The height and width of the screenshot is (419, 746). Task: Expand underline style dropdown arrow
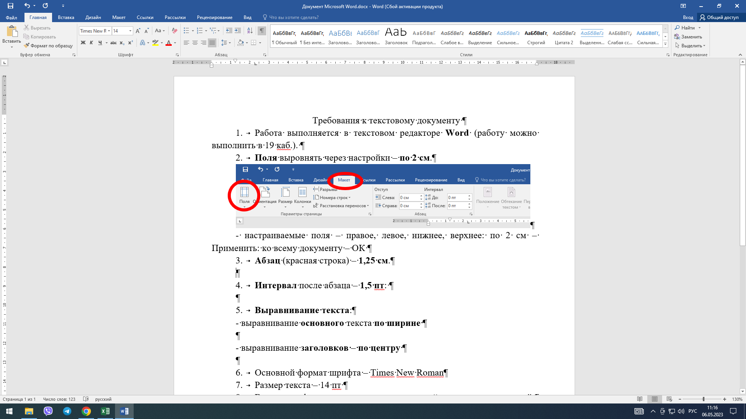pyautogui.click(x=106, y=43)
